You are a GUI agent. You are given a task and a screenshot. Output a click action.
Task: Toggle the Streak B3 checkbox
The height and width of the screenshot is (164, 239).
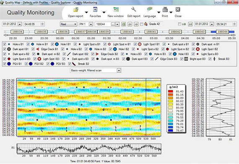[210, 59]
